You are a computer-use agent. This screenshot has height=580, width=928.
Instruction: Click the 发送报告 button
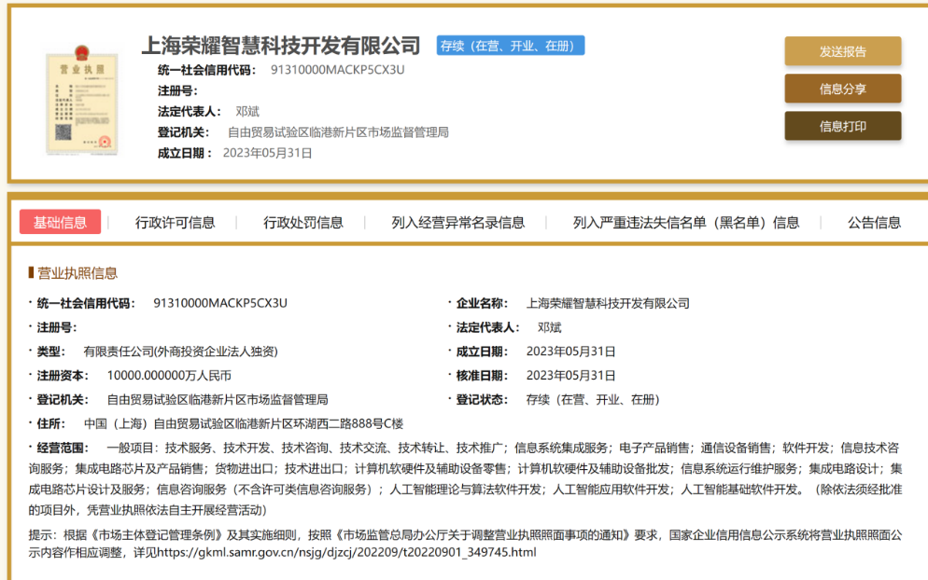[x=843, y=51]
